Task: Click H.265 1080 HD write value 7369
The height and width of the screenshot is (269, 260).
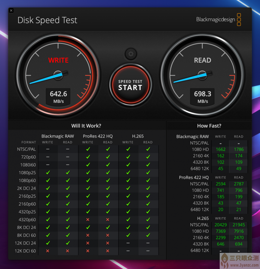Action: pyautogui.click(x=221, y=231)
